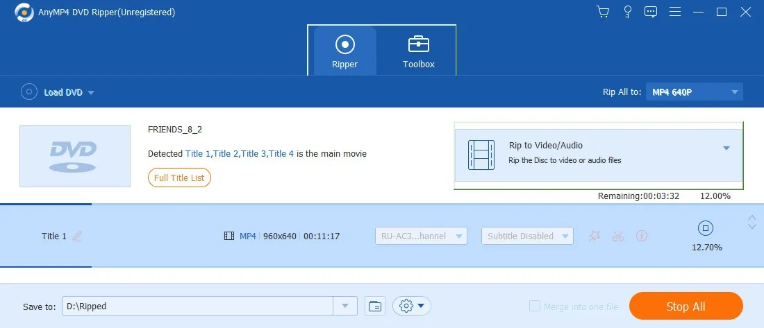This screenshot has width=764, height=328.
Task: Click the Save to path field D:\Ripped
Action: coord(198,306)
